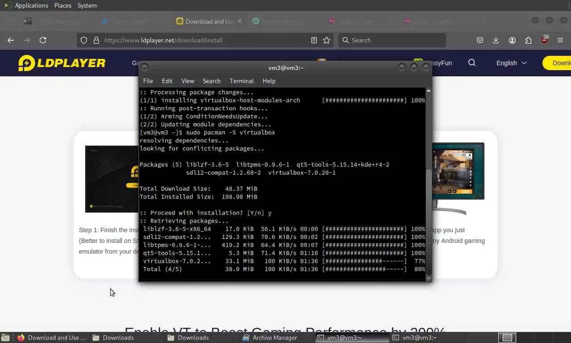Go back with Firefox back arrow
Viewport: 571px width, 343px height.
tap(11, 40)
